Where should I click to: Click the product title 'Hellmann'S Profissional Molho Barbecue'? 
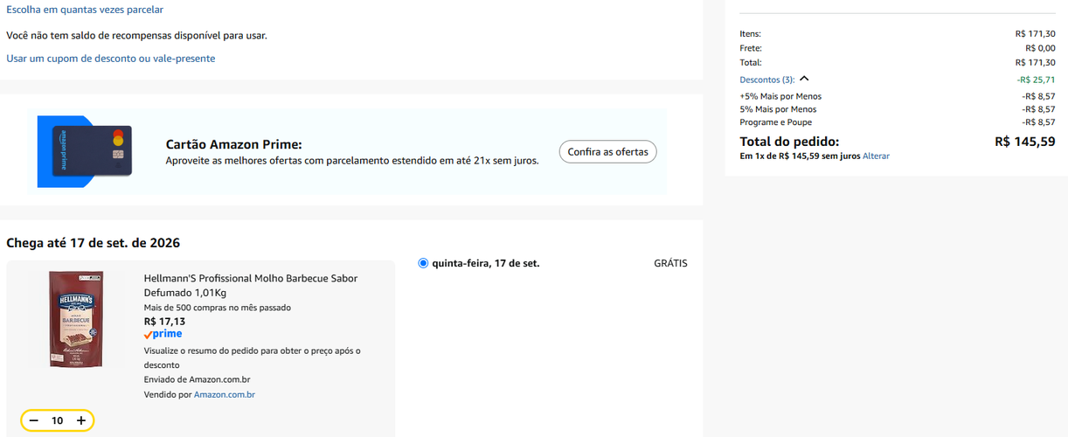251,285
